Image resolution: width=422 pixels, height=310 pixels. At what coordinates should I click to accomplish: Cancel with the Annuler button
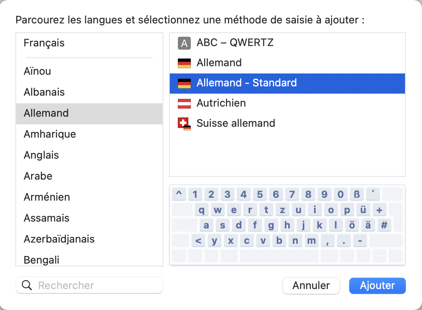[311, 285]
